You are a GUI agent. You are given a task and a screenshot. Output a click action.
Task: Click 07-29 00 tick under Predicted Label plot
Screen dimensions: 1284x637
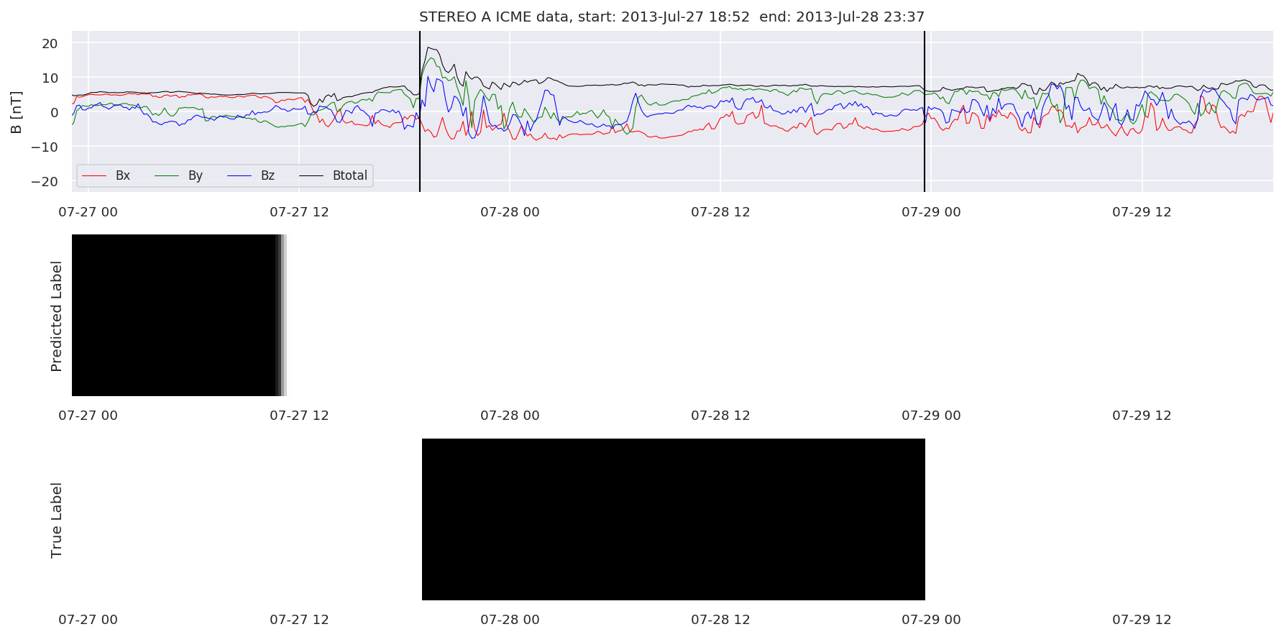pyautogui.click(x=931, y=416)
